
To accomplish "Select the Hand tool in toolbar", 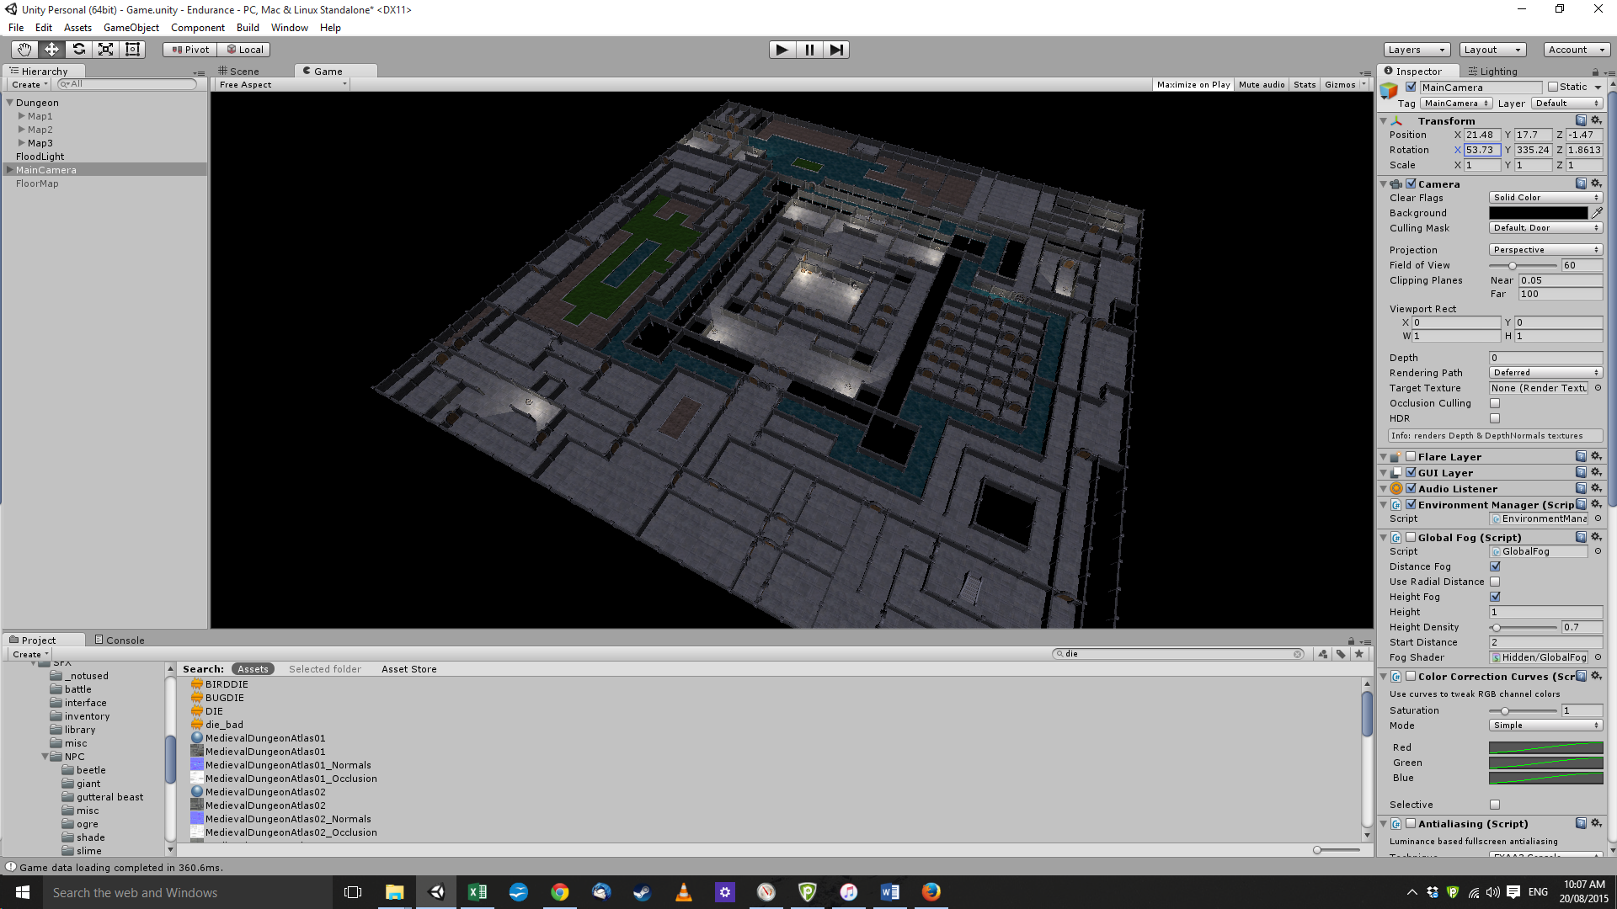I will pos(24,50).
